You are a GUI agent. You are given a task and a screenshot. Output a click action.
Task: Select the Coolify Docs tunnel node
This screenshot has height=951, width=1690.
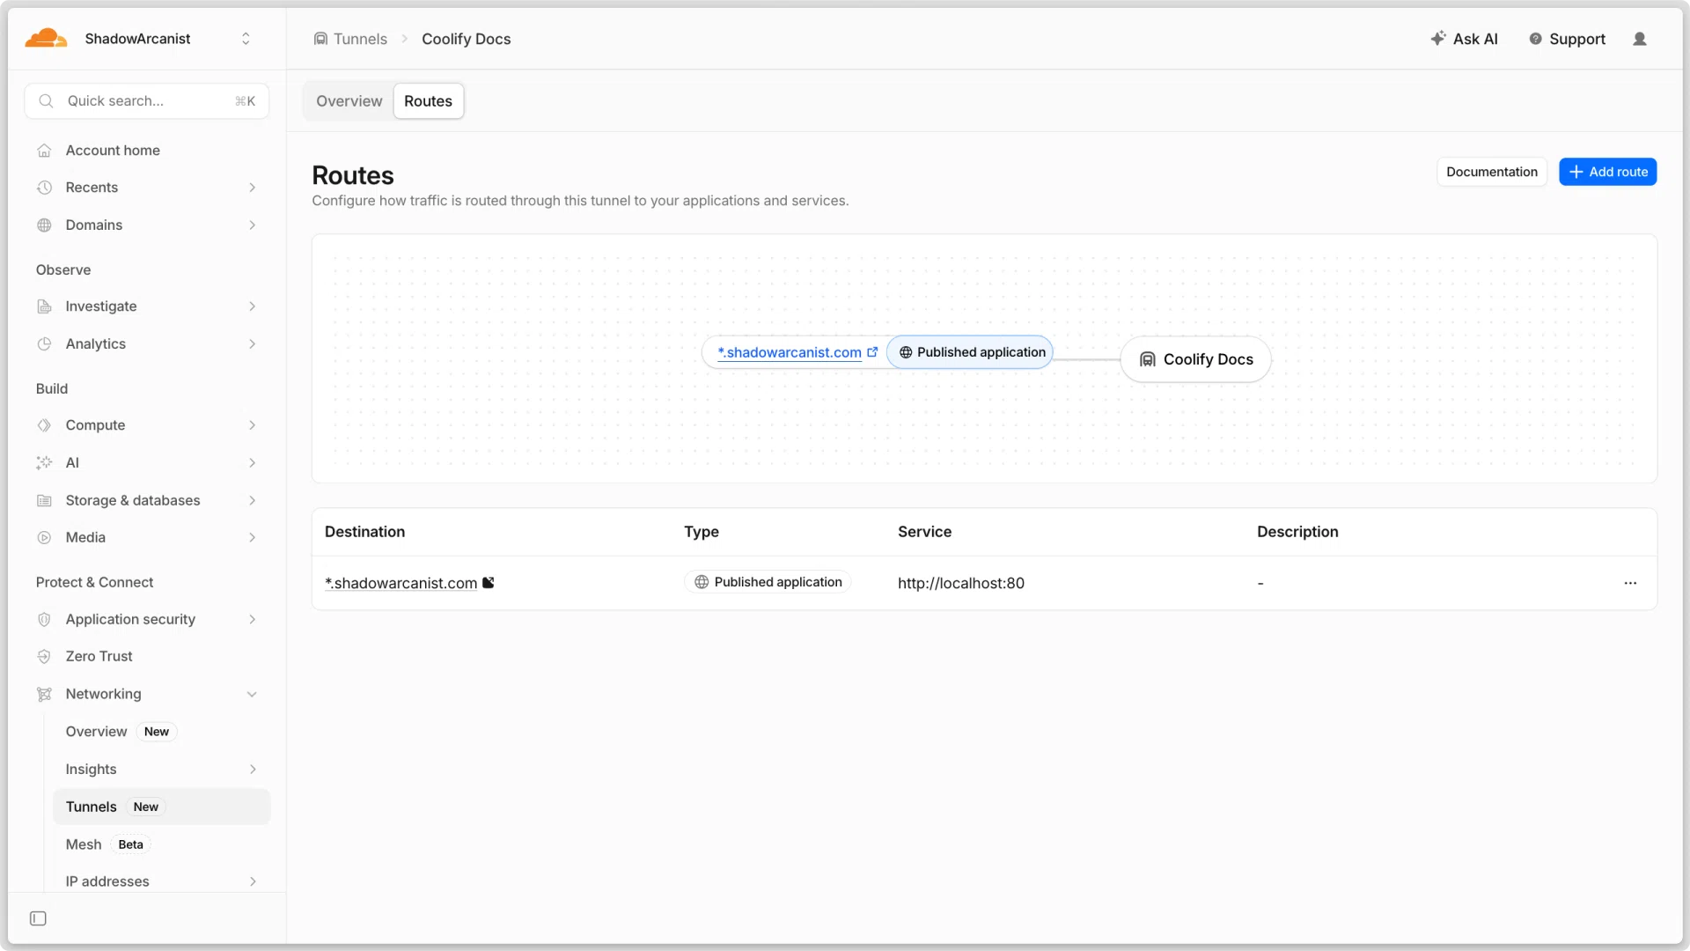click(1195, 359)
